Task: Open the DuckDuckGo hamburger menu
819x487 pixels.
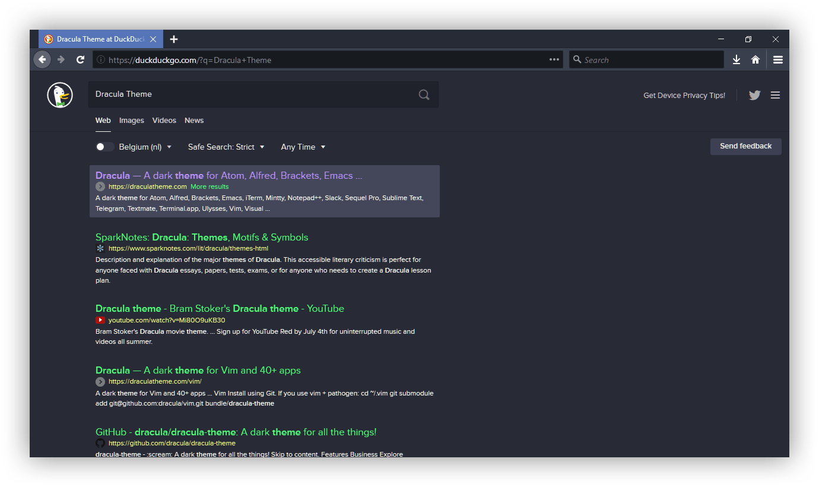Action: coord(775,95)
